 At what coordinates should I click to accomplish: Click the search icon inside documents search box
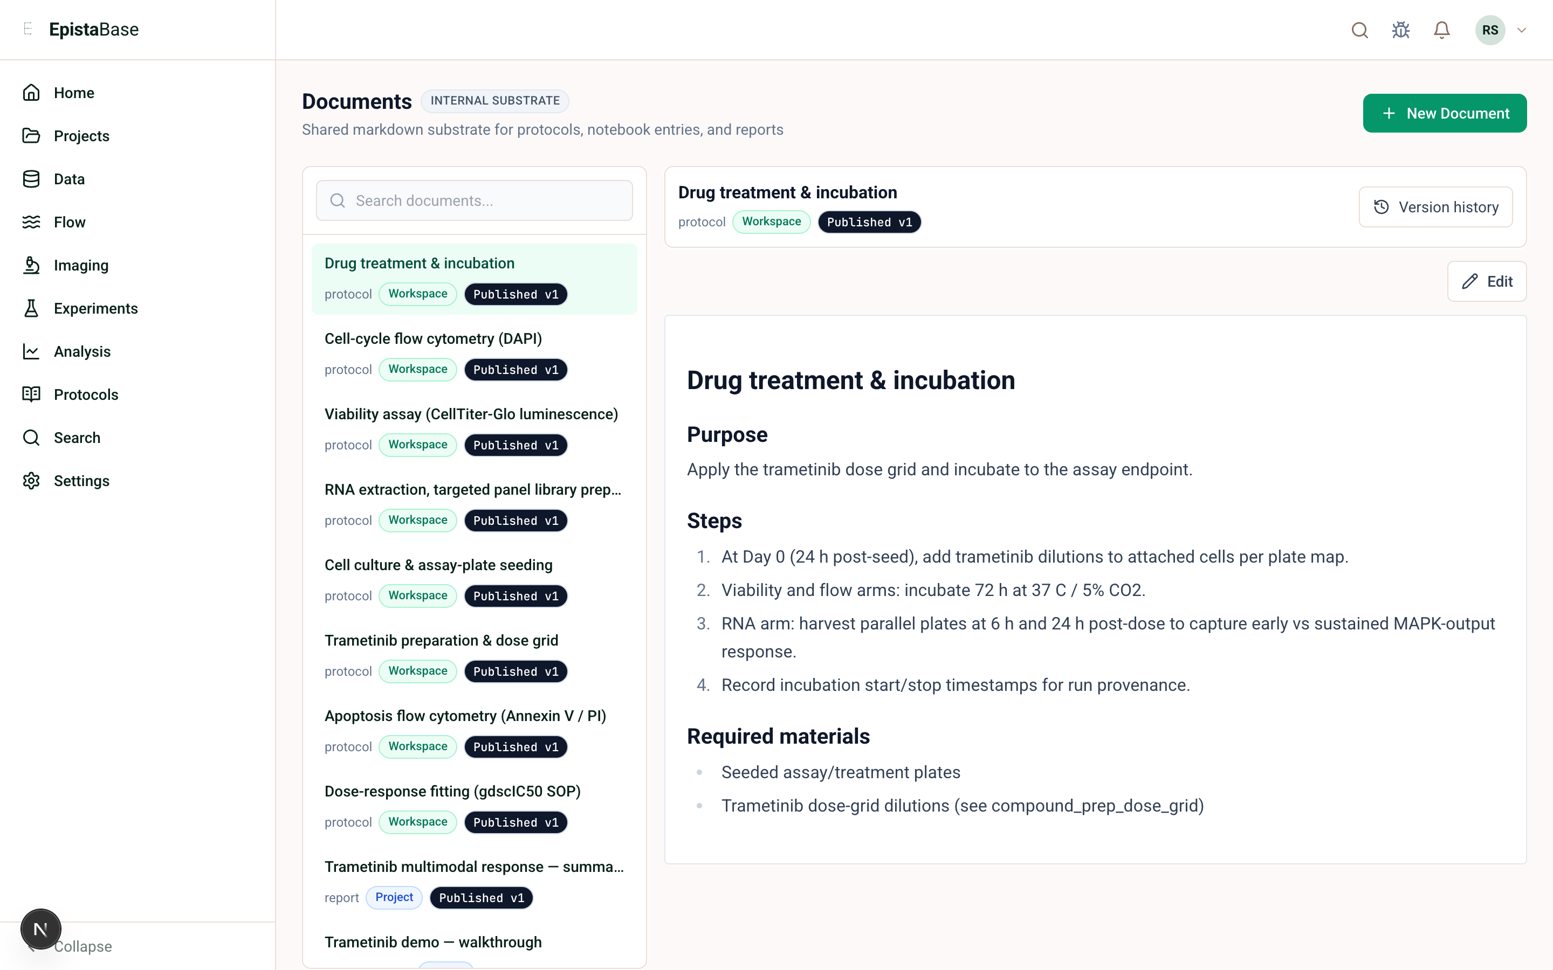click(x=338, y=200)
